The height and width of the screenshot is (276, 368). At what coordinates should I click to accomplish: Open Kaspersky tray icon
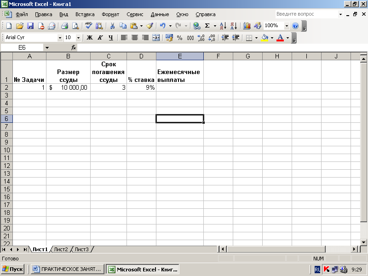(326, 270)
